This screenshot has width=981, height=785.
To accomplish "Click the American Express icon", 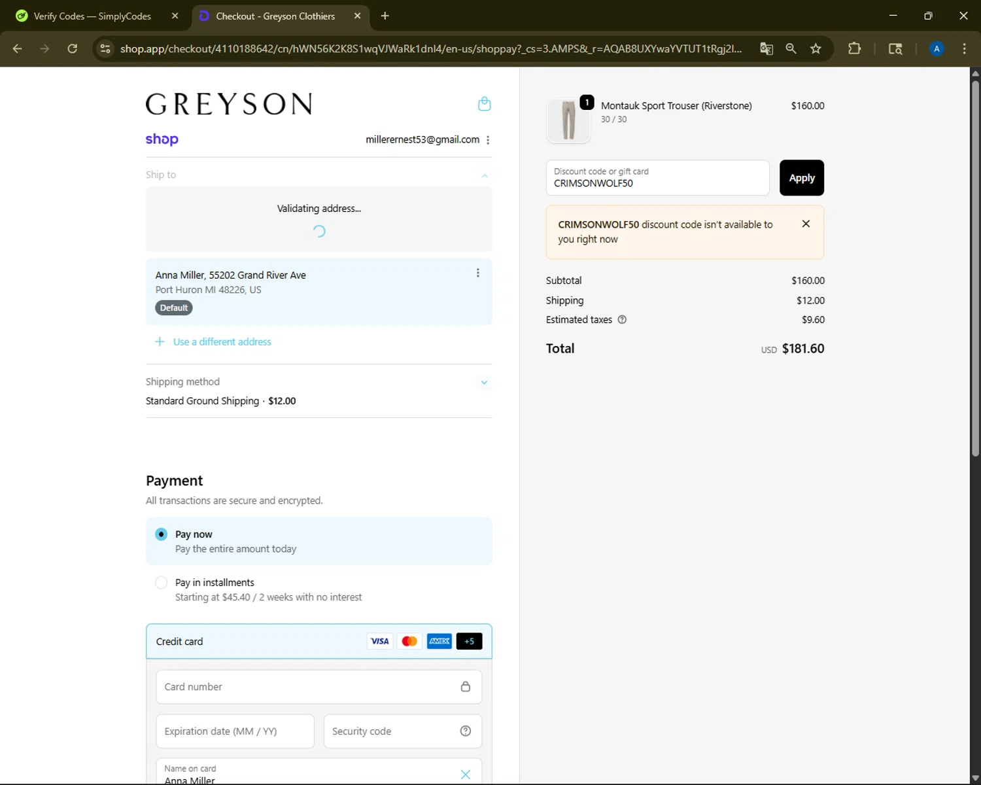I will point(439,641).
